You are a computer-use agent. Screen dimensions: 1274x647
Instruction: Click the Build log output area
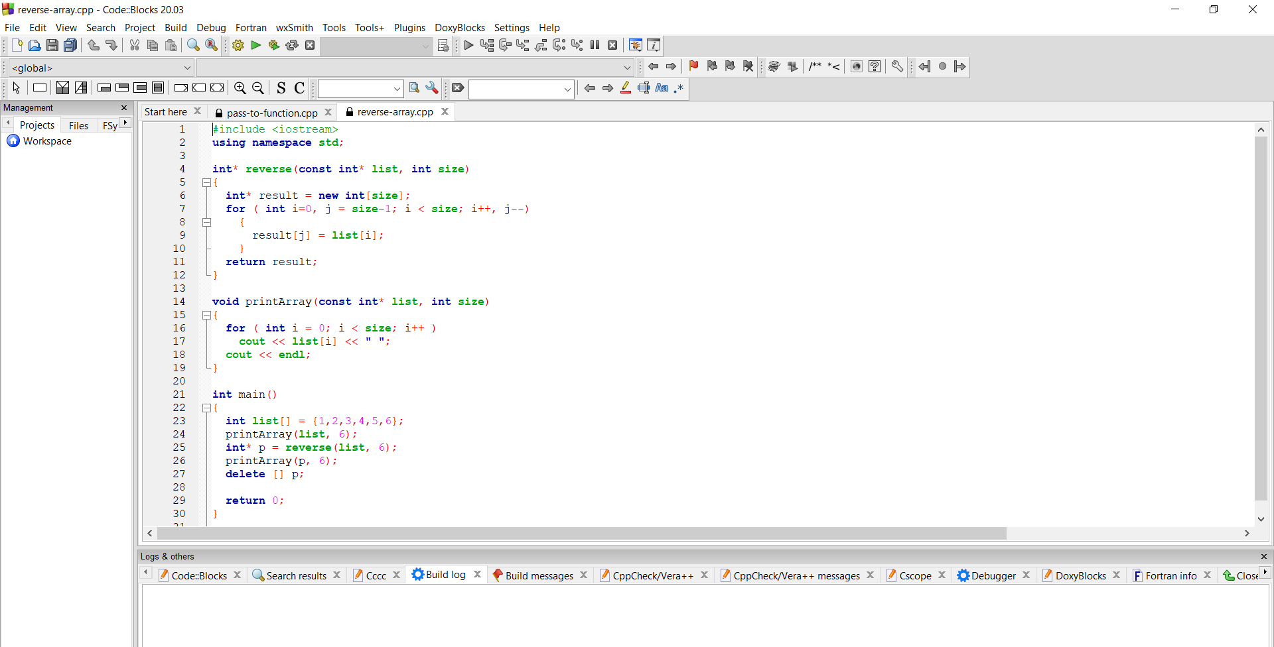705,616
